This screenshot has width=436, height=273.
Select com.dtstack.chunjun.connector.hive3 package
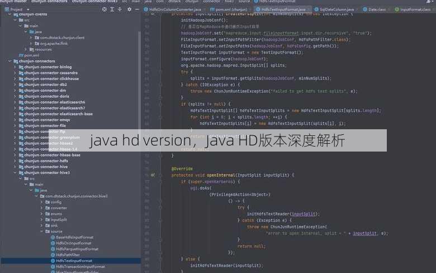[x=76, y=196]
